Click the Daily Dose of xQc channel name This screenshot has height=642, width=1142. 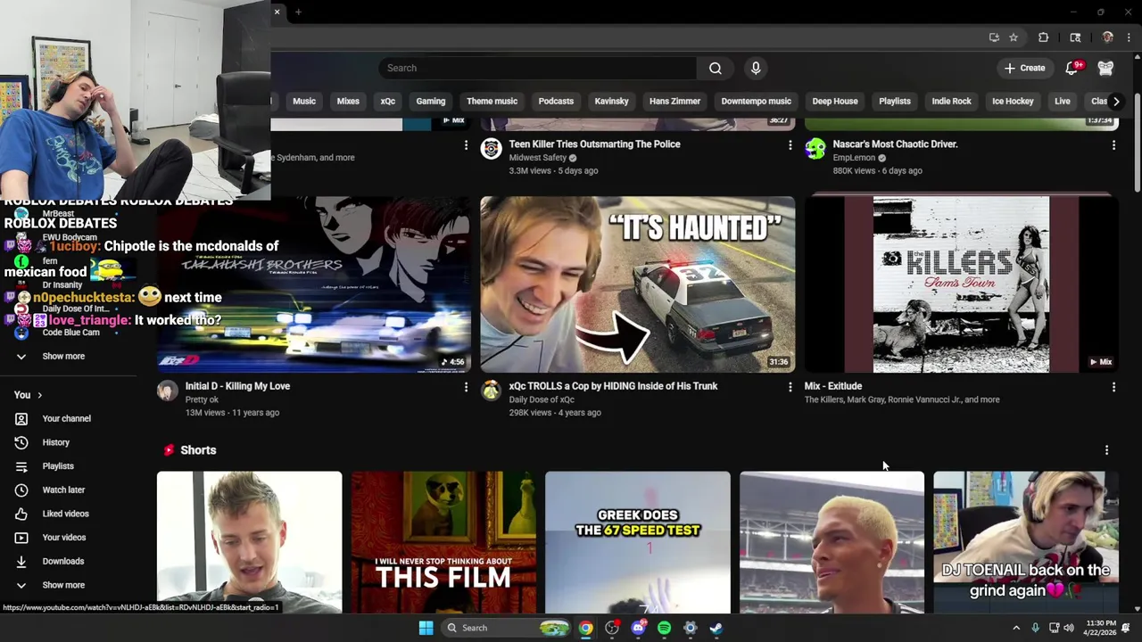[x=542, y=399]
